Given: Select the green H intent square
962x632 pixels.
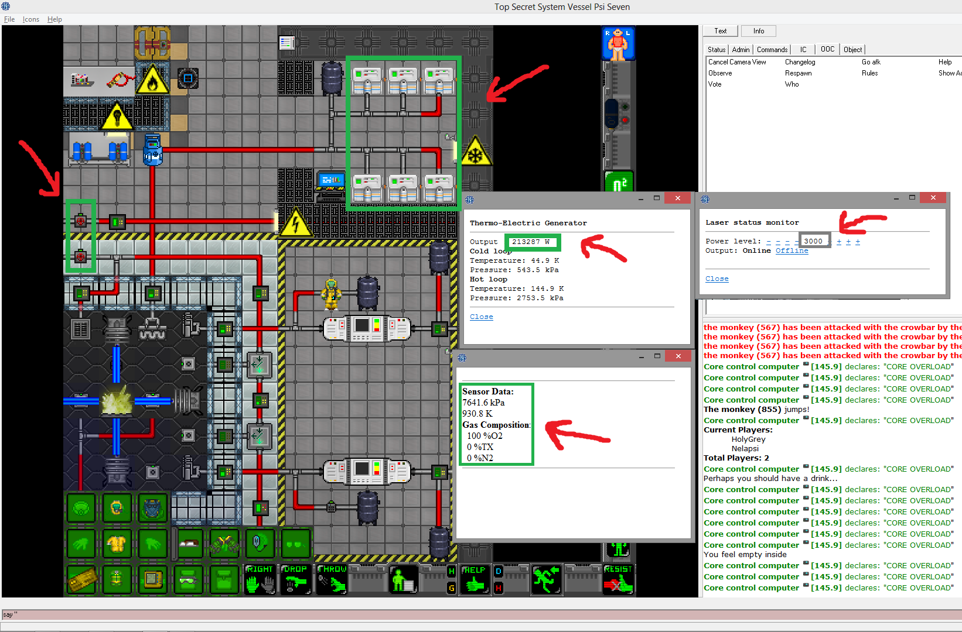Looking at the screenshot, I should coord(451,571).
